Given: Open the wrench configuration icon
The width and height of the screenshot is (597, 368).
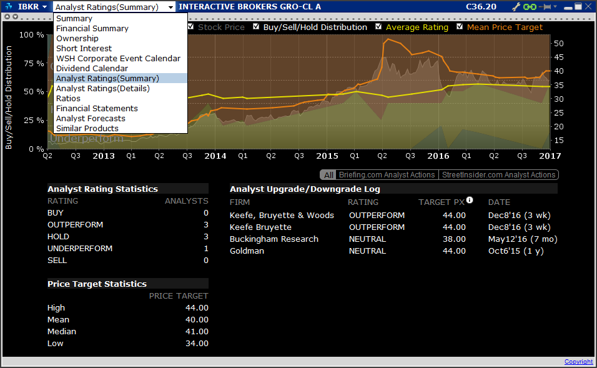Looking at the screenshot, I should point(516,6).
